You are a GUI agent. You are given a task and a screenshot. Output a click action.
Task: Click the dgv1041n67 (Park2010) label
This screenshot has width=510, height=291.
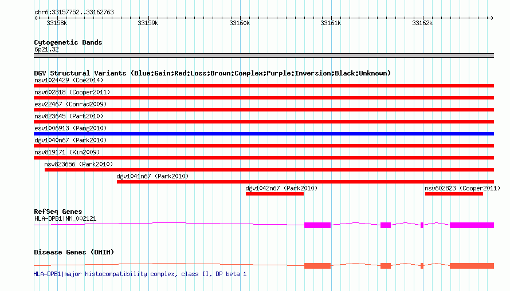tap(152, 176)
